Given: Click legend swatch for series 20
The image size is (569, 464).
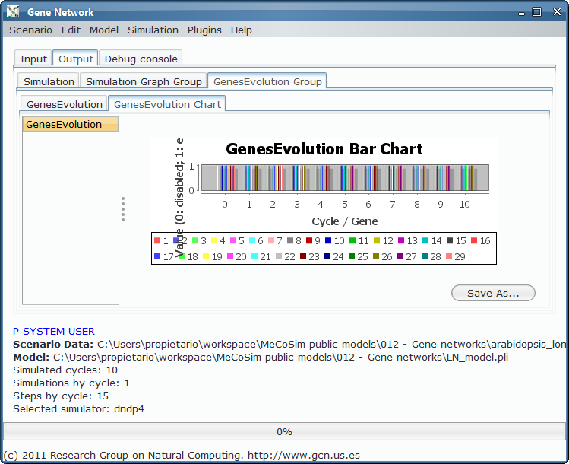Looking at the screenshot, I should (230, 256).
